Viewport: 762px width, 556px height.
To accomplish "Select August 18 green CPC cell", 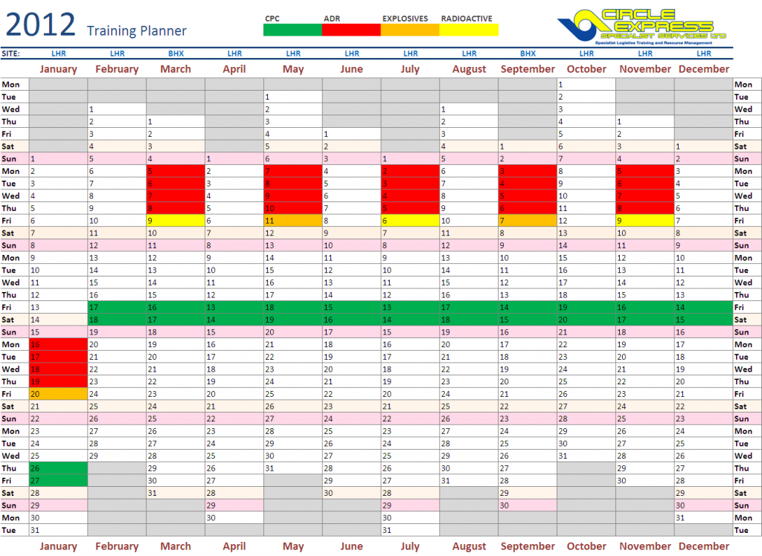I will 469,320.
